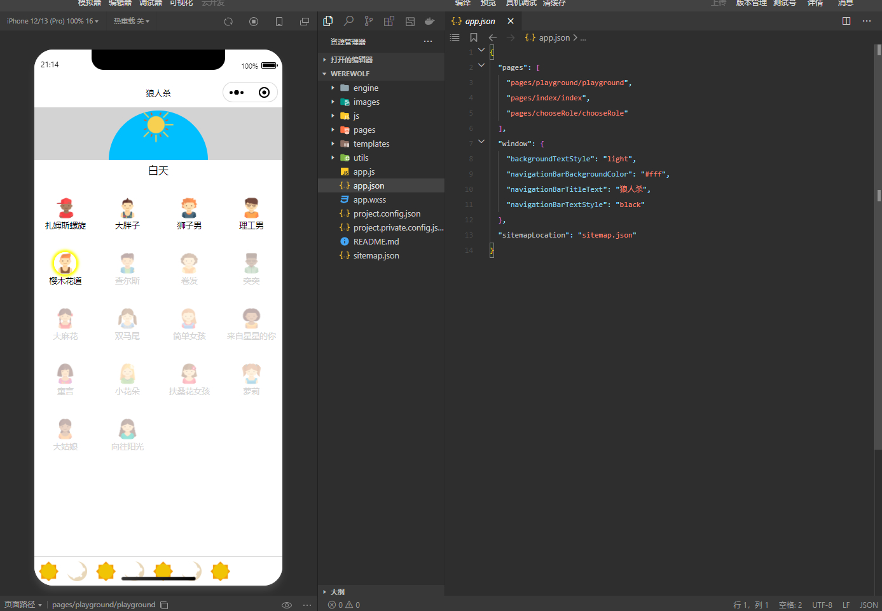Viewport: 882px width, 611px height.
Task: Tap the first sun icon in phone bottom bar
Action: tap(49, 572)
